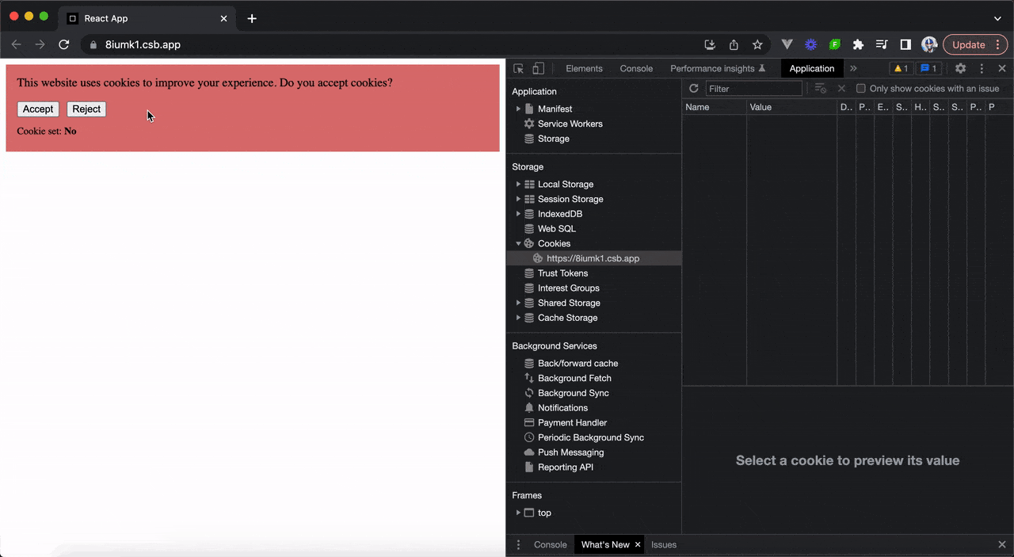Click the Accept cookies button
The width and height of the screenshot is (1014, 557).
37,109
